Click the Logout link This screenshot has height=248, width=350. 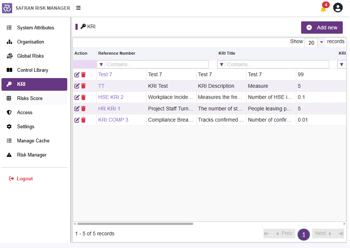click(21, 178)
